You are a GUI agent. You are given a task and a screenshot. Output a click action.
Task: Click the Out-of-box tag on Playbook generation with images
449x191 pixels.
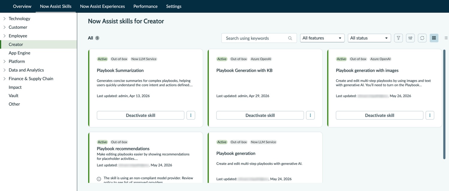click(x=358, y=59)
